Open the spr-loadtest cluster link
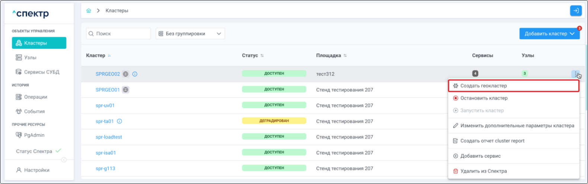588x184 pixels. click(109, 137)
